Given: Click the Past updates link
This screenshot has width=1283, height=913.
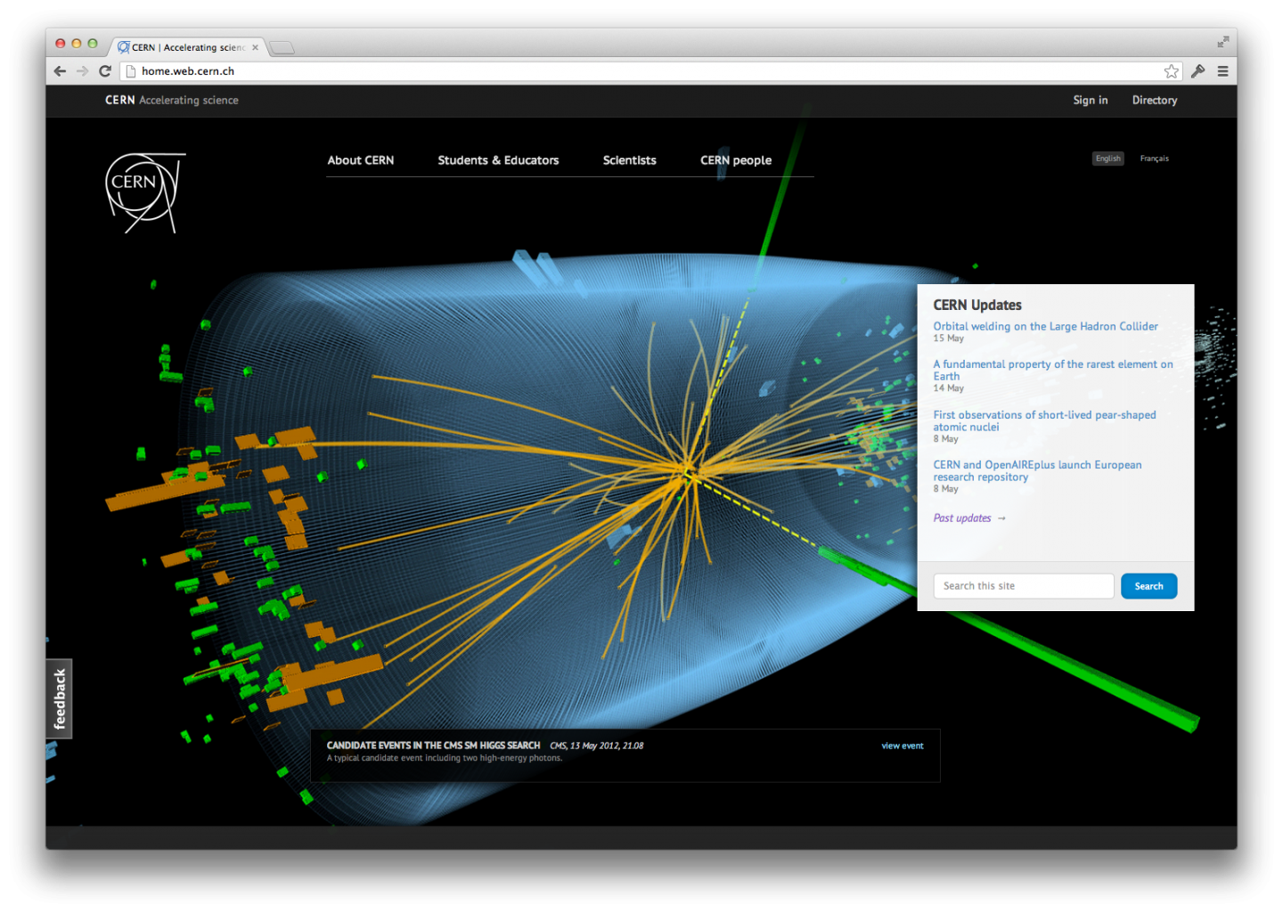Looking at the screenshot, I should coord(962,518).
